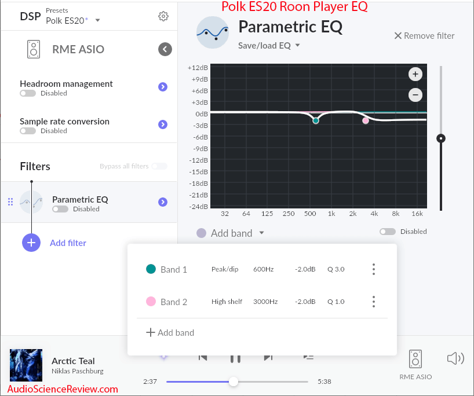This screenshot has width=474, height=396.
Task: Toggle Bypass all filters switch
Action: click(x=159, y=166)
